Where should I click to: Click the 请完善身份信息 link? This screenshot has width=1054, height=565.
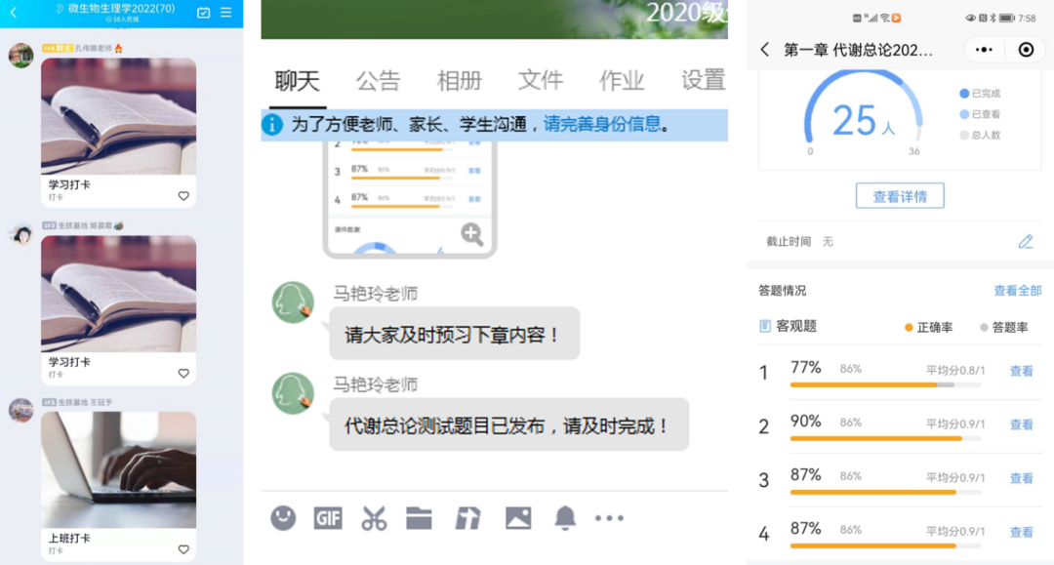click(x=602, y=125)
